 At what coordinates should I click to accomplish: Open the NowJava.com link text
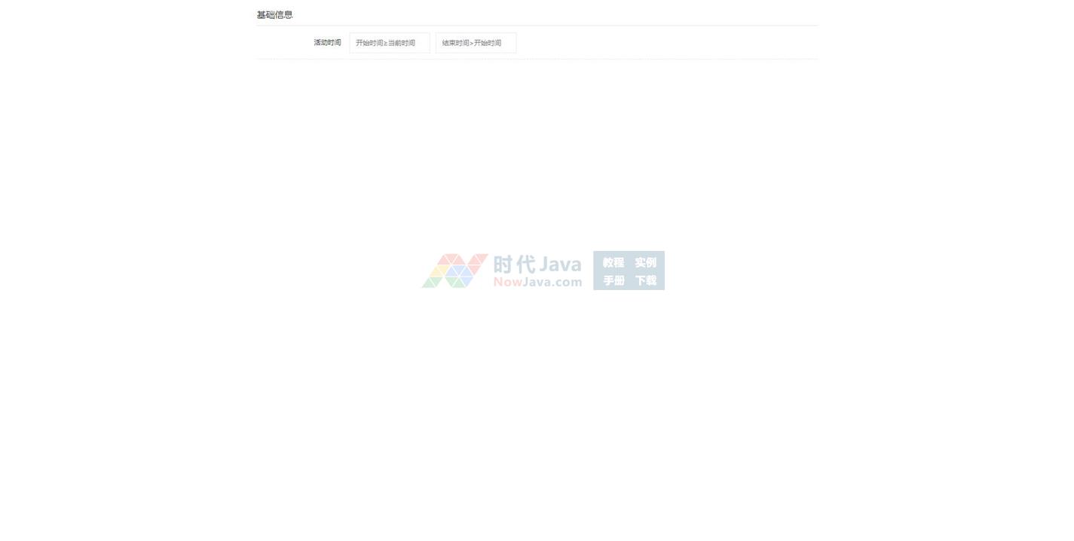[537, 283]
